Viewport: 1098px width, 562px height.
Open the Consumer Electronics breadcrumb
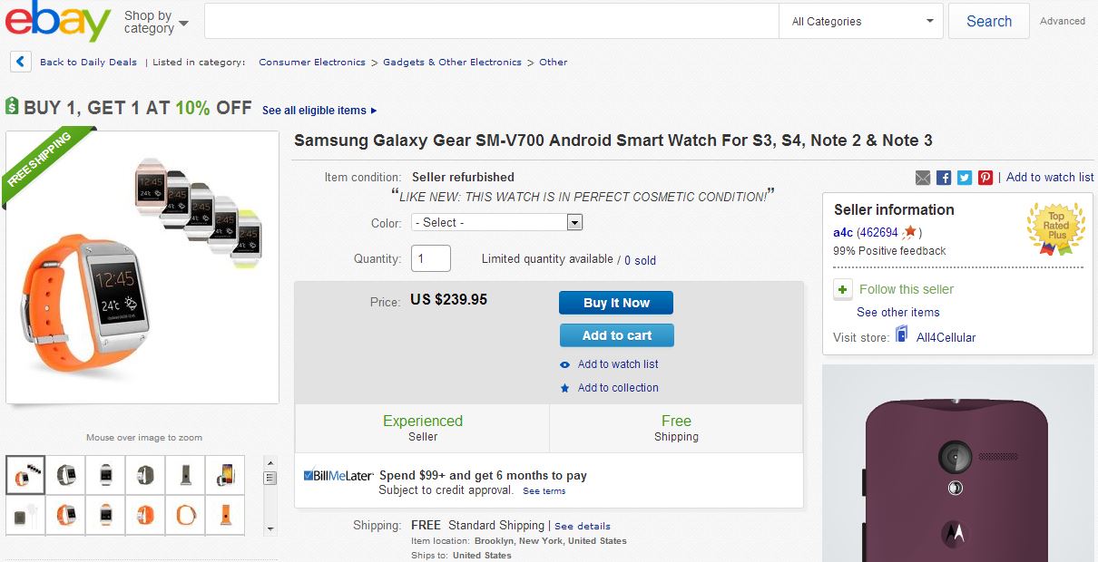tap(311, 63)
